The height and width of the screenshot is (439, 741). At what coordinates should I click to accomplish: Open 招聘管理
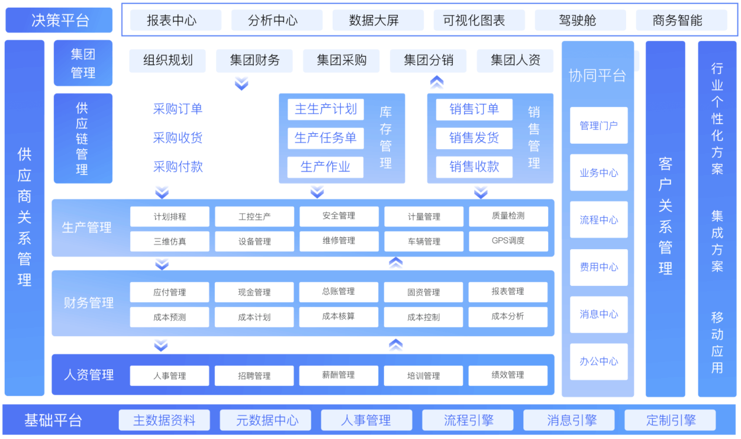coord(254,376)
